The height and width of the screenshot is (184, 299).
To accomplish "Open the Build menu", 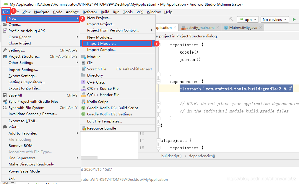I will tap(105, 12).
